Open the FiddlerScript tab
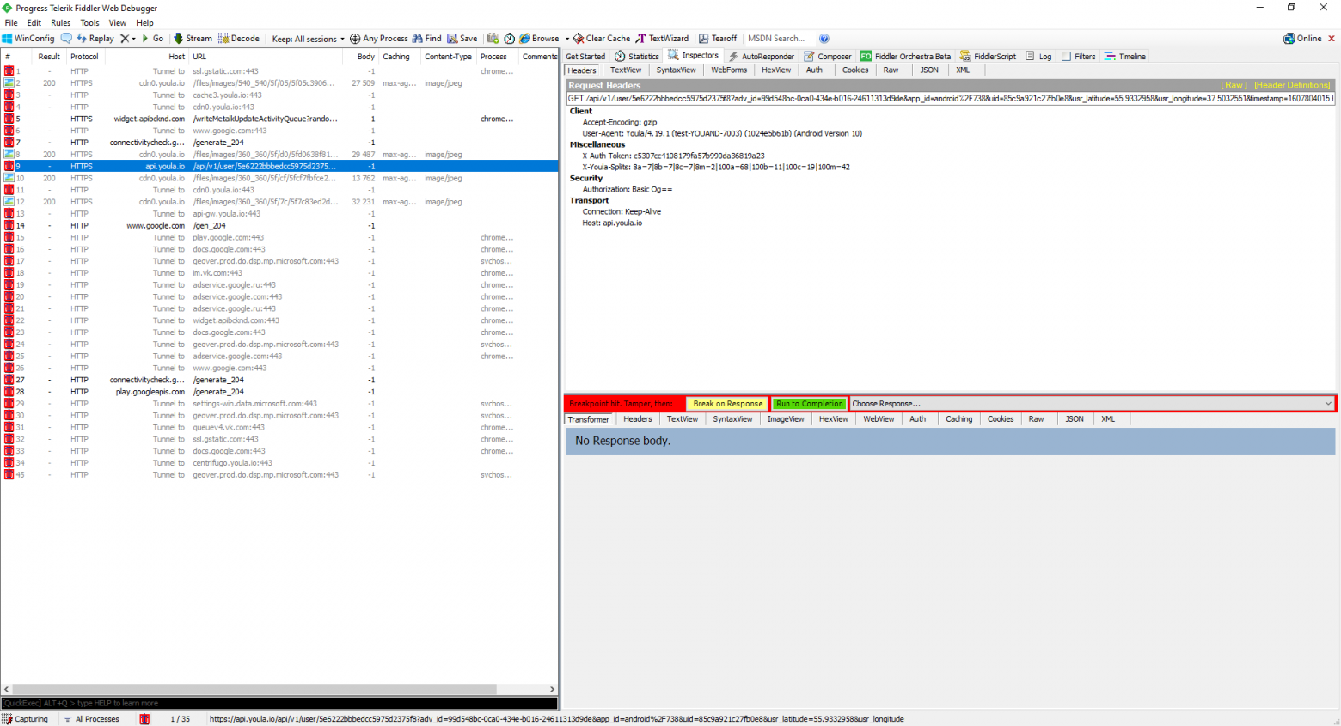The height and width of the screenshot is (726, 1341). (988, 57)
